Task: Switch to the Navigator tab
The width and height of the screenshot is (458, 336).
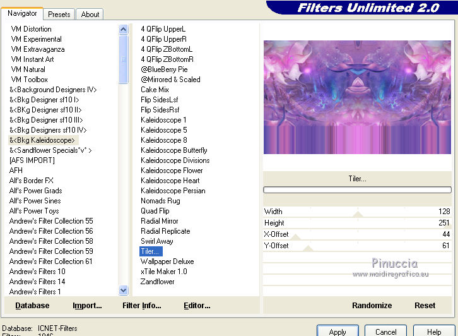Action: click(22, 13)
